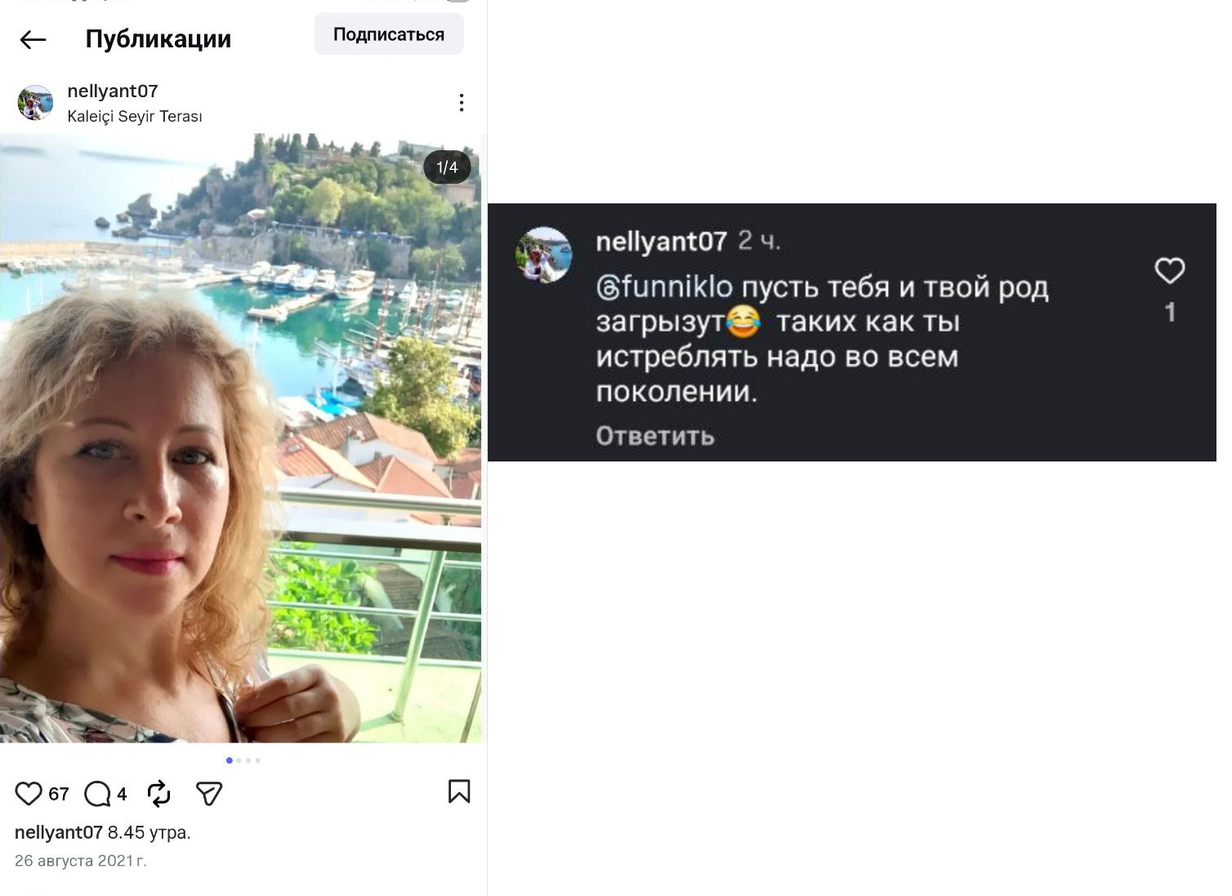Viewport: 1232px width, 896px height.
Task: Like the nellyant07 comment with its heart
Action: [1169, 271]
